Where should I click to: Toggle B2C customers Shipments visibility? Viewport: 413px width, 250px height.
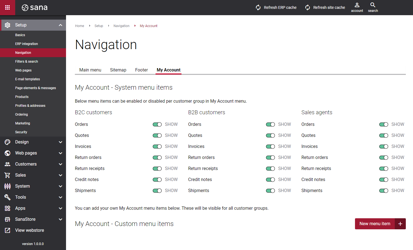[157, 191]
